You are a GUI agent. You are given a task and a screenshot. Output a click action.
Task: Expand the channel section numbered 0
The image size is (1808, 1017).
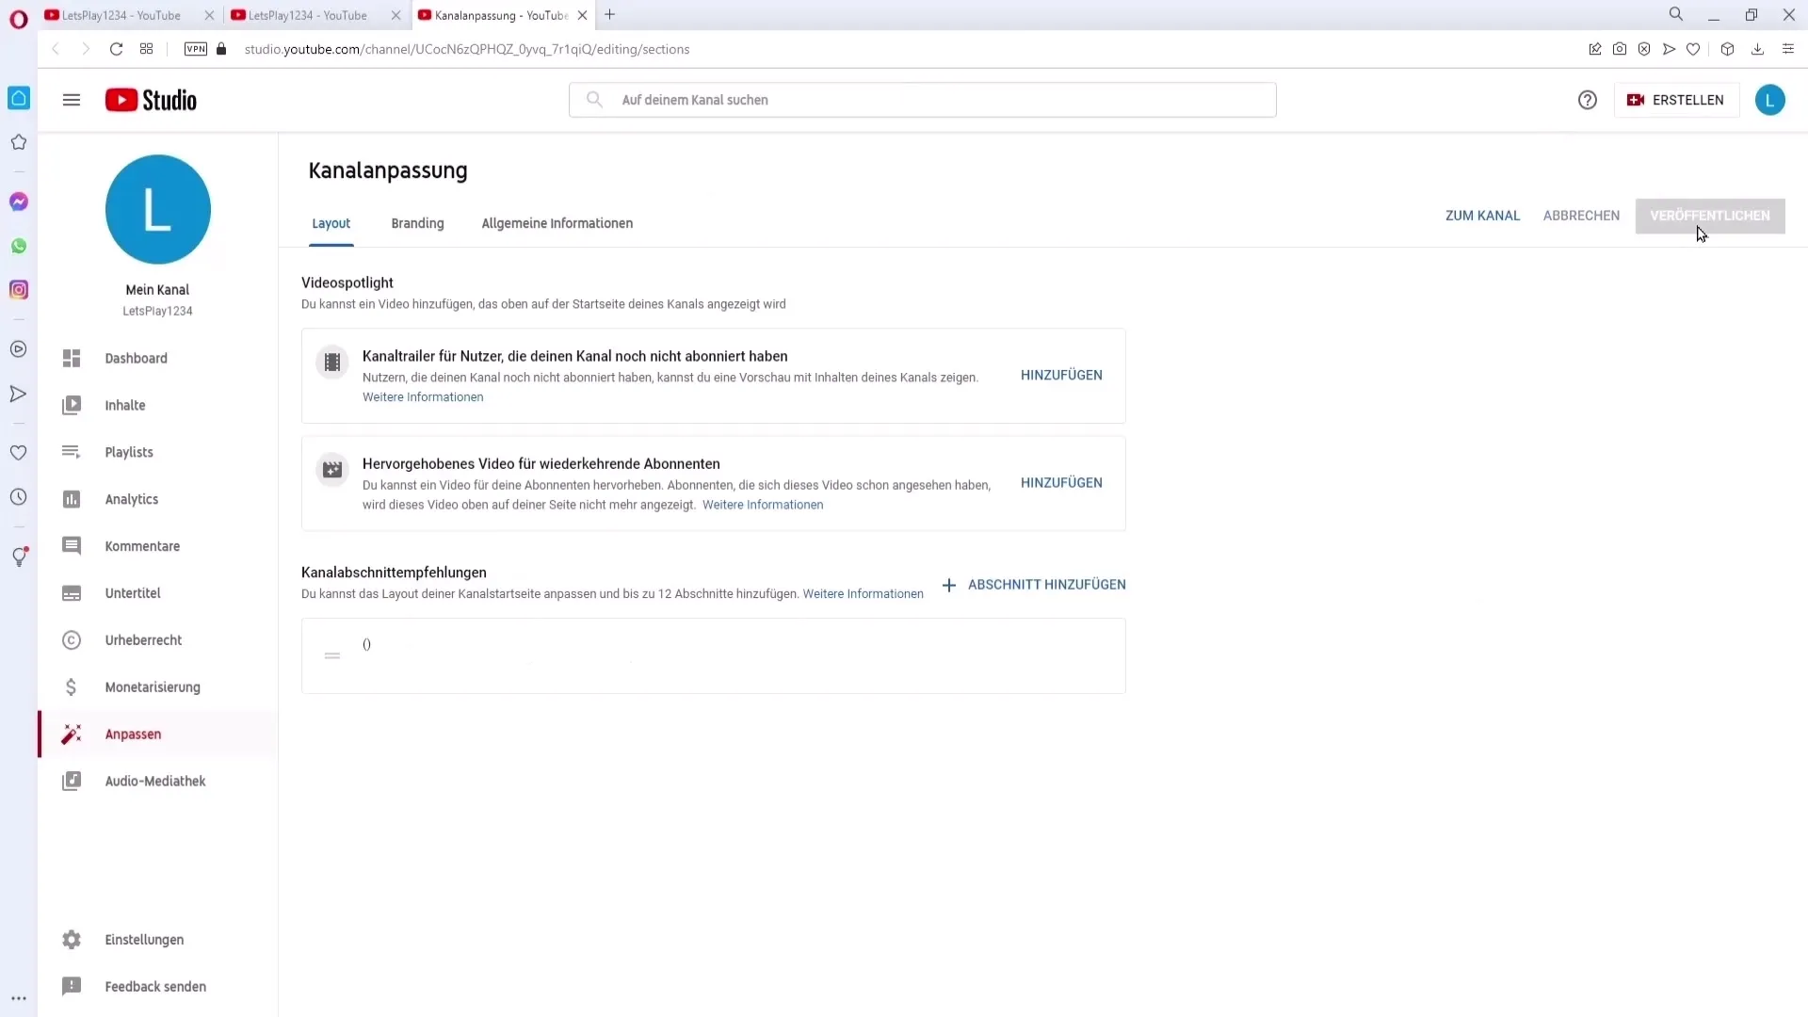coord(365,643)
